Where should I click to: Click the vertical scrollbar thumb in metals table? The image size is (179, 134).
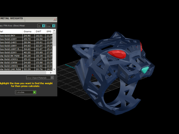pos(54,39)
